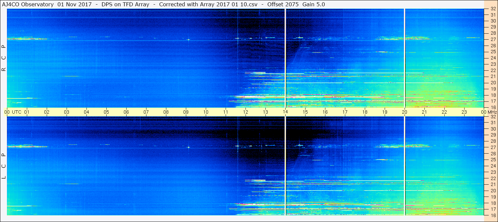Pick the 26 MHz label of the LCP panel
The width and height of the screenshot is (498, 222).
tap(493, 153)
